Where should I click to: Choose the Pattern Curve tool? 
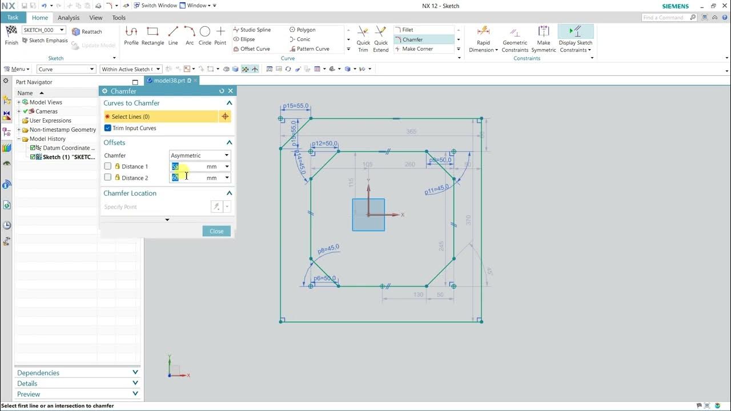(x=309, y=49)
